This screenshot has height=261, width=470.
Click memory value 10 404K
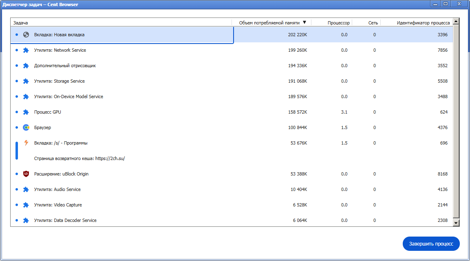click(x=298, y=189)
